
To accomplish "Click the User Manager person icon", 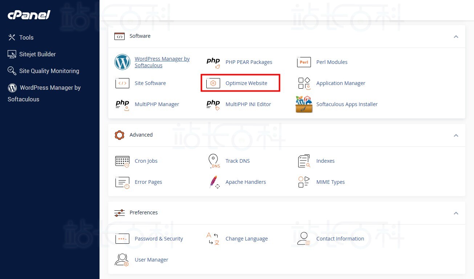I will [122, 260].
